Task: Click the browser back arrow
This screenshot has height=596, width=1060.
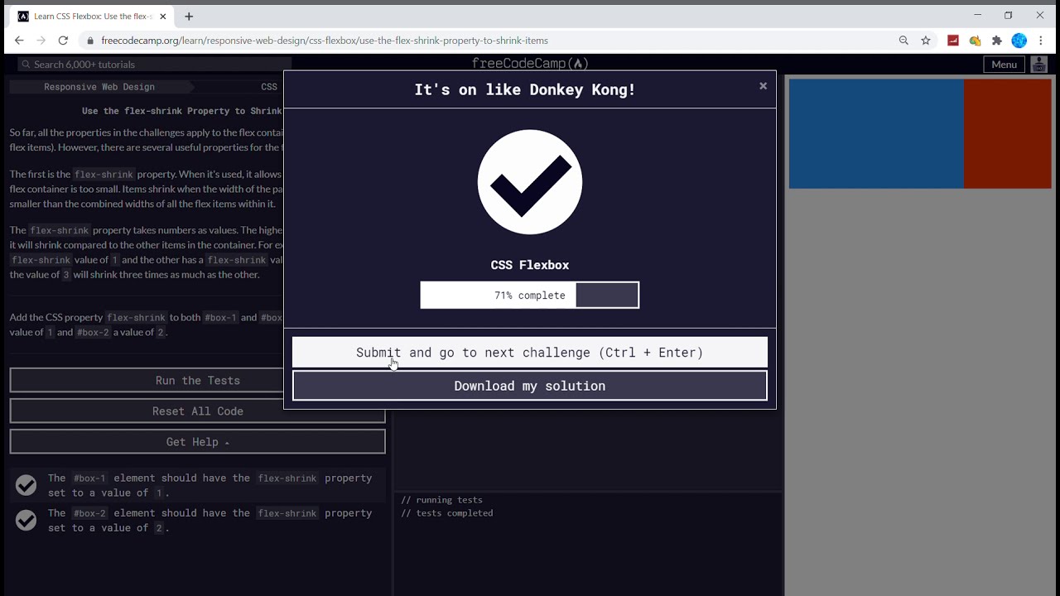Action: (18, 41)
